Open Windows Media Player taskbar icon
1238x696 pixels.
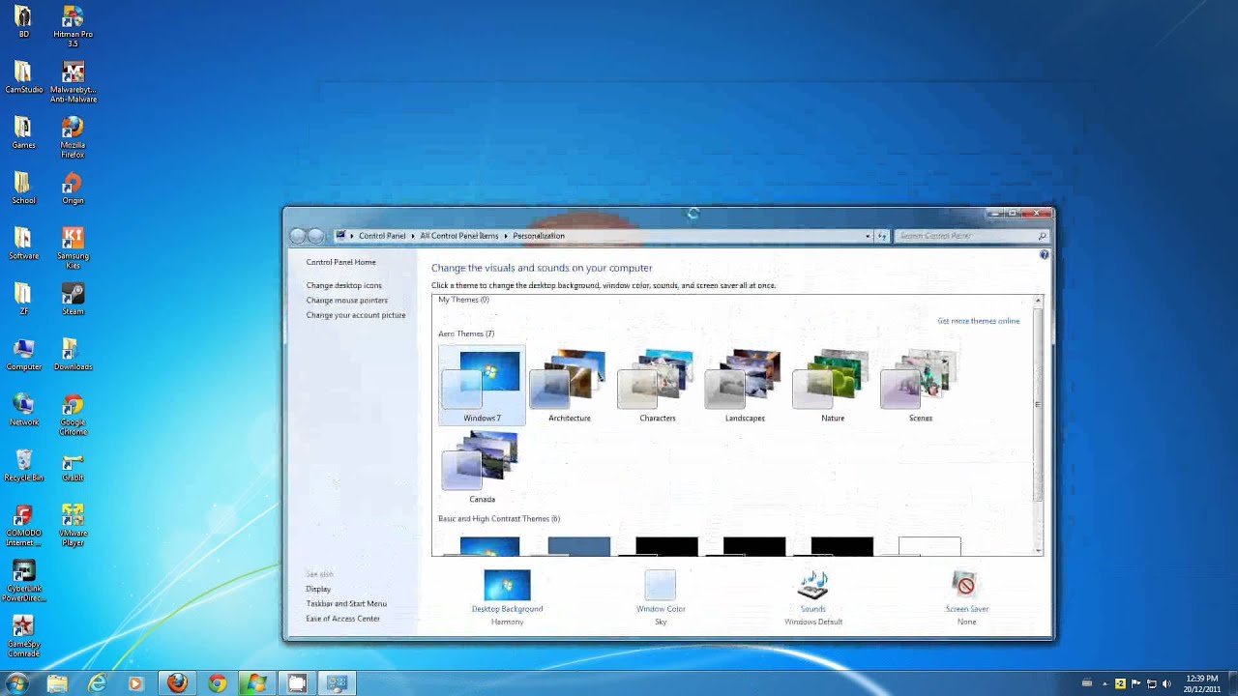click(x=135, y=683)
